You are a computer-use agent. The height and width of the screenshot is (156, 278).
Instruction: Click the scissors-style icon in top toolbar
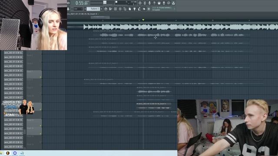point(145,3)
